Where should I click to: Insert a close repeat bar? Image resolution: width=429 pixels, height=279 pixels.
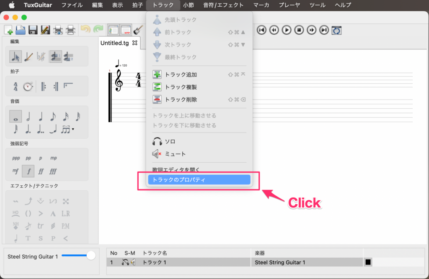click(56, 87)
